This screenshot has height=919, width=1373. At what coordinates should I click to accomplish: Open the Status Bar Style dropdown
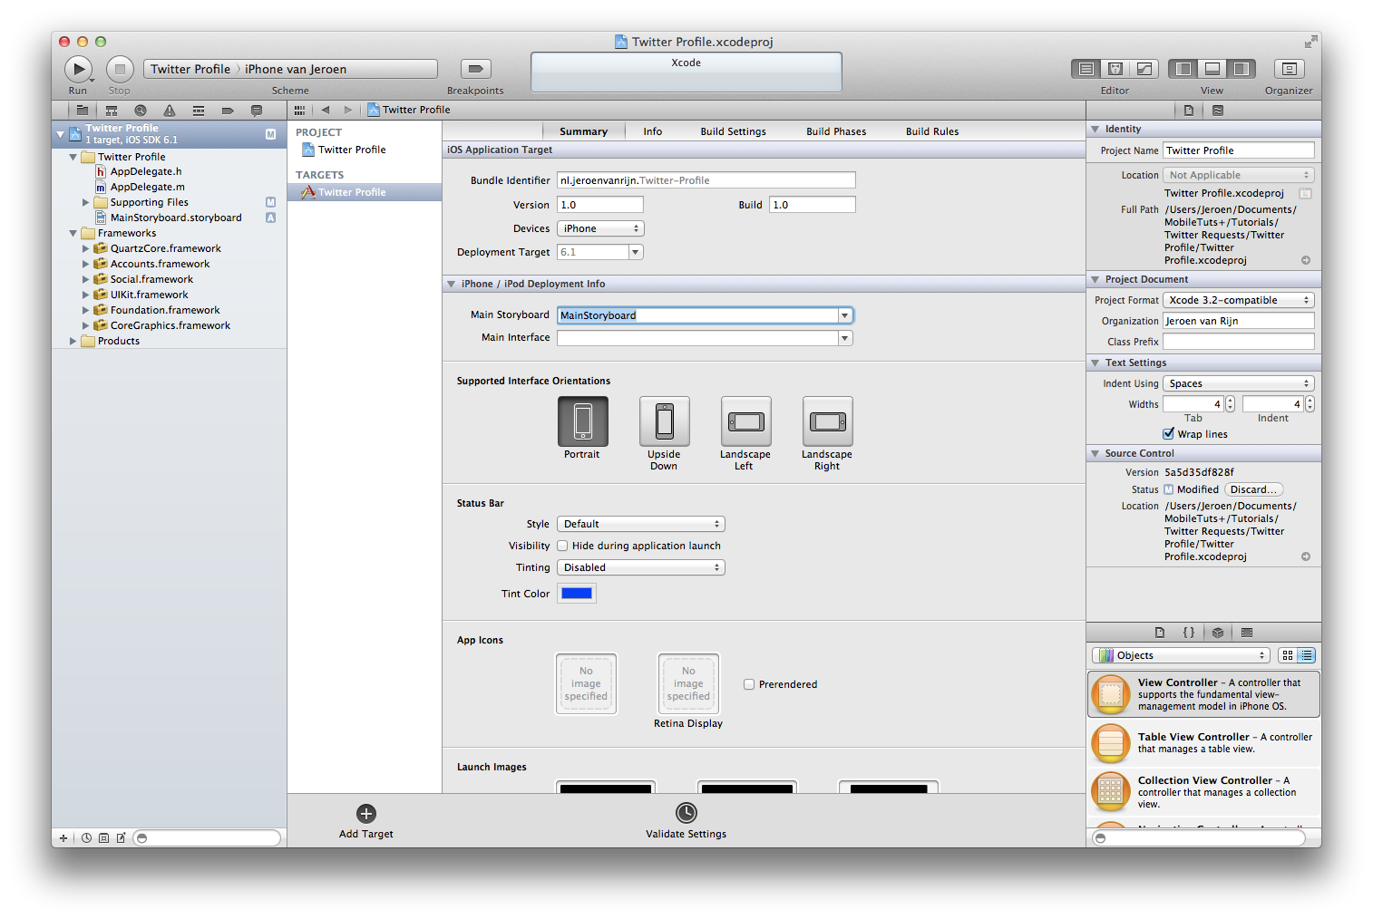point(641,524)
